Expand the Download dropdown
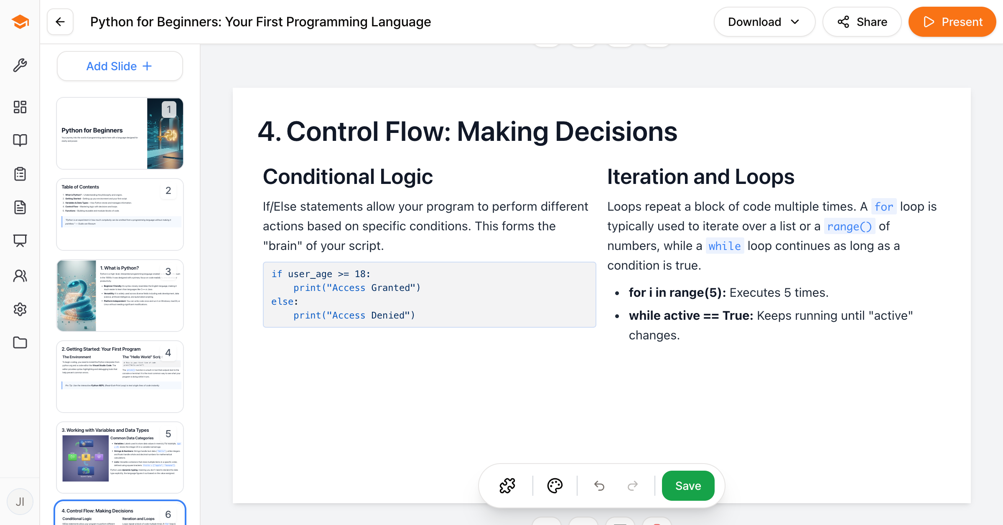Image resolution: width=1003 pixels, height=525 pixels. point(764,22)
